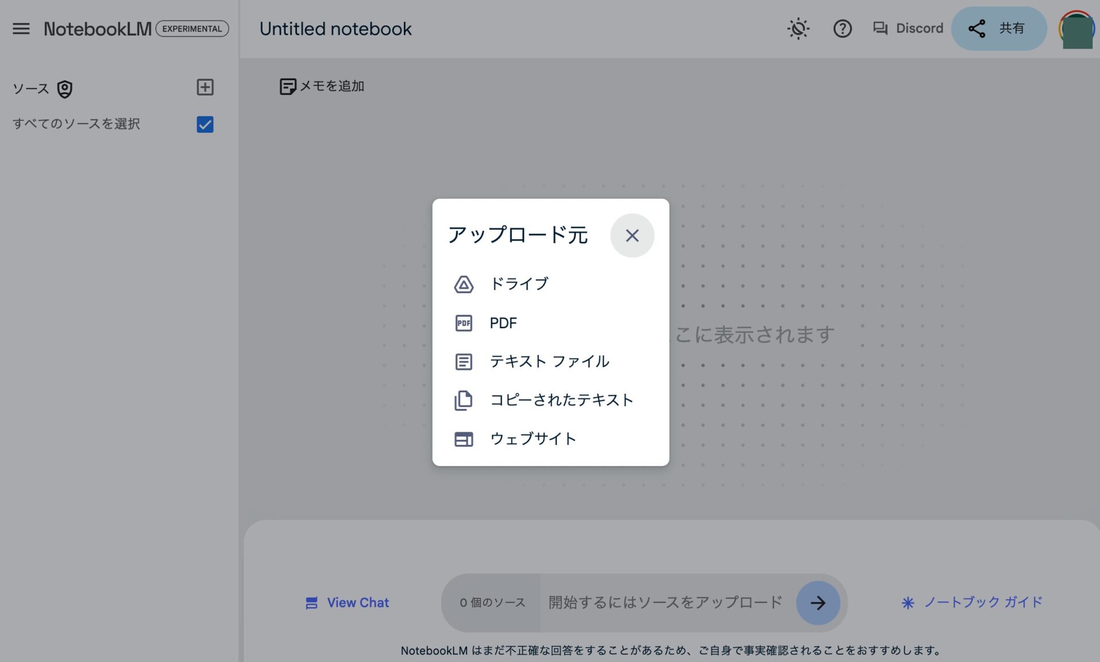1100x662 pixels.
Task: Open View Chat
Action: pyautogui.click(x=347, y=602)
